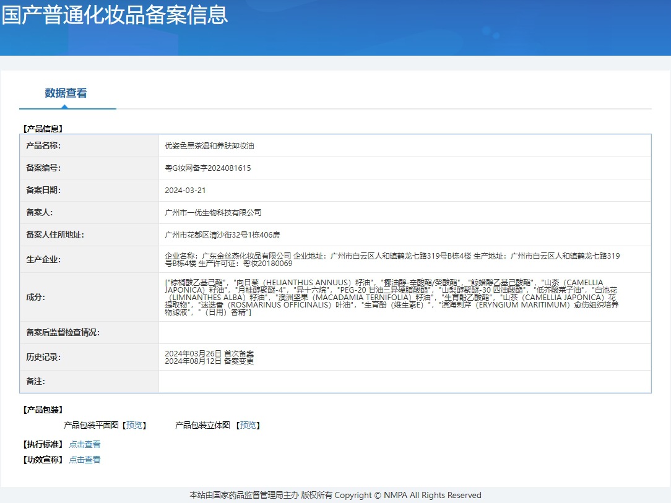Click the page title 国产普通化妆品备案信息

[115, 15]
